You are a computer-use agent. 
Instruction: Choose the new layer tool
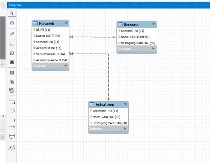coord(12,44)
